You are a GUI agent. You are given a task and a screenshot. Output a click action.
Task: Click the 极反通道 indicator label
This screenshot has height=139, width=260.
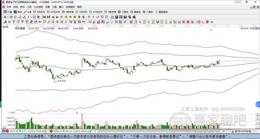pos(20,28)
